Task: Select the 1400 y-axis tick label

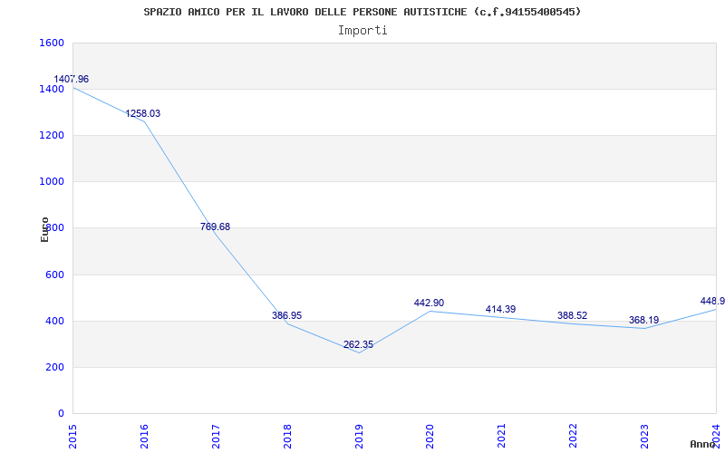Action: 52,89
